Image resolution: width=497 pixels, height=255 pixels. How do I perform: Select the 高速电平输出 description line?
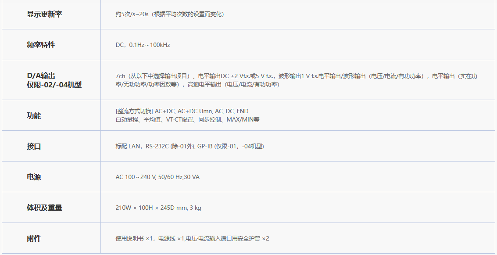tap(232, 84)
